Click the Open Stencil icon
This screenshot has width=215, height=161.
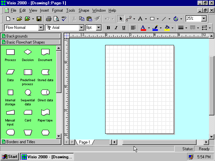[x=28, y=19]
